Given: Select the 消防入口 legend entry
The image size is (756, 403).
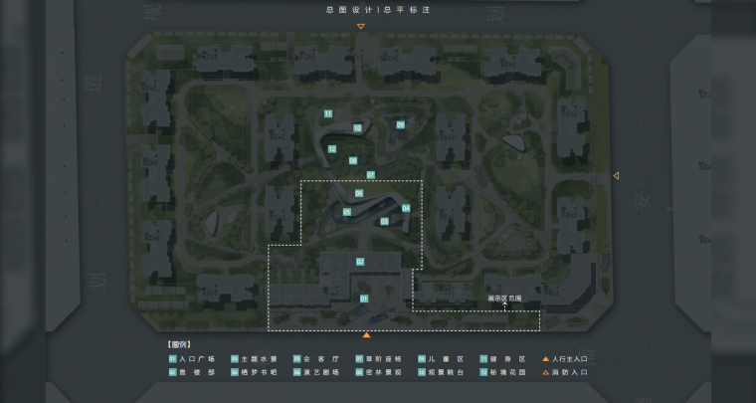Looking at the screenshot, I should point(570,372).
